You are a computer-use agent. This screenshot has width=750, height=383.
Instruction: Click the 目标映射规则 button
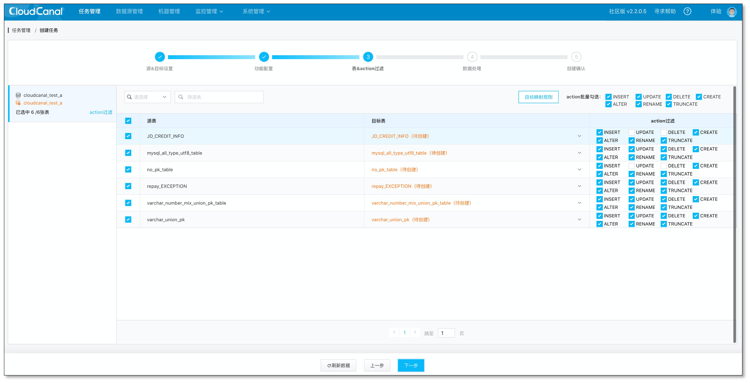point(538,97)
